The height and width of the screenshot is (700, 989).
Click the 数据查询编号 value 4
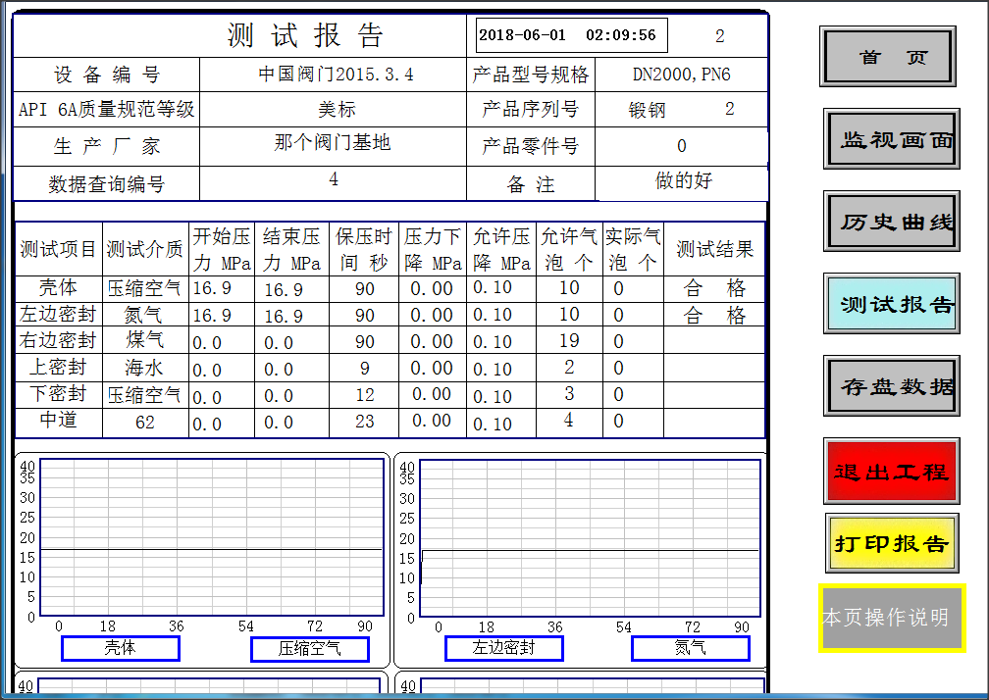332,181
